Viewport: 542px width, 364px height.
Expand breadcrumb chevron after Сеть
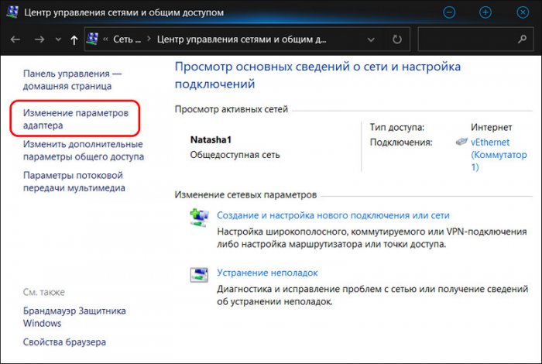click(149, 39)
